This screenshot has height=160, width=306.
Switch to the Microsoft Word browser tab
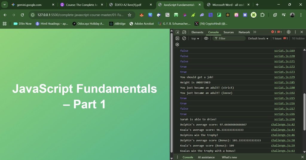coord(228,5)
